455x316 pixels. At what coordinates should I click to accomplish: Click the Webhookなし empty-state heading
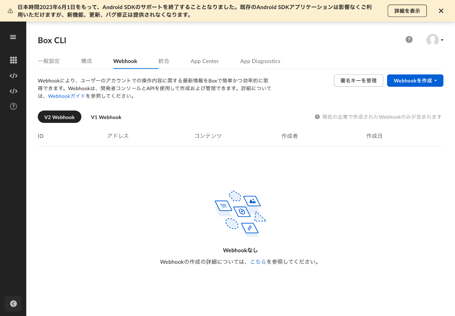coord(240,250)
